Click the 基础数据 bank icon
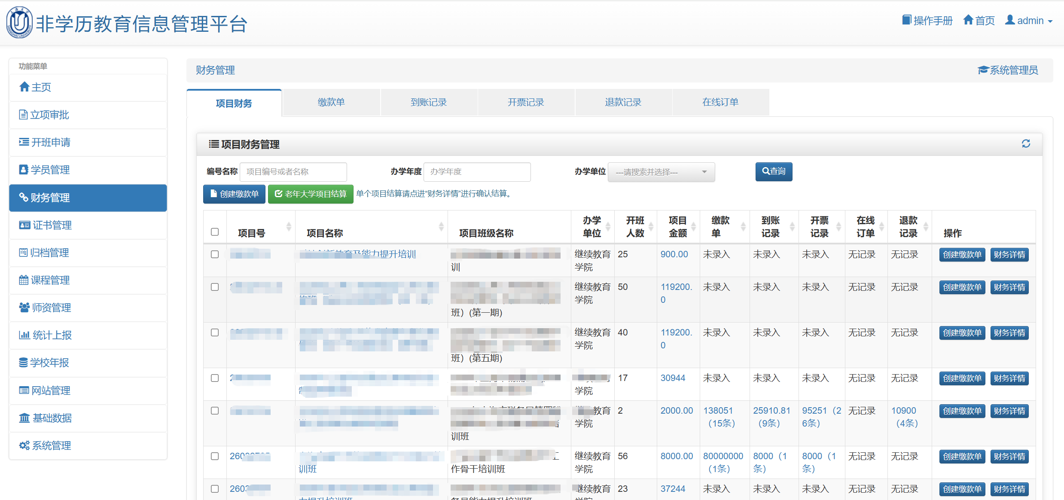Viewport: 1064px width, 500px height. (x=24, y=418)
